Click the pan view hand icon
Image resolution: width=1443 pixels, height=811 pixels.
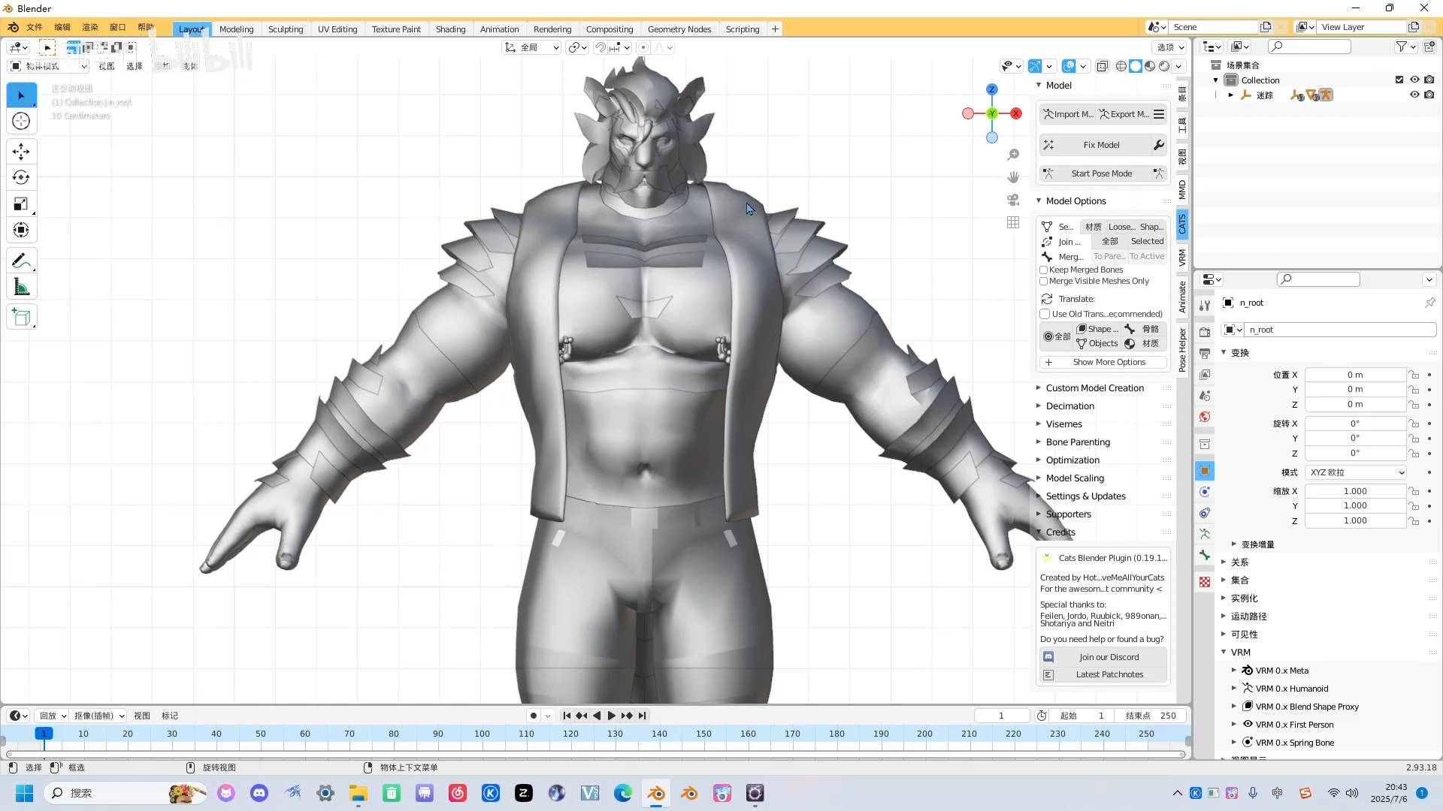coord(1013,177)
